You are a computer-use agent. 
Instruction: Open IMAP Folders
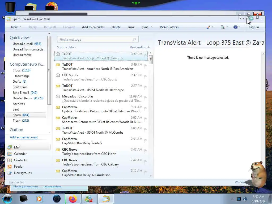point(169,27)
